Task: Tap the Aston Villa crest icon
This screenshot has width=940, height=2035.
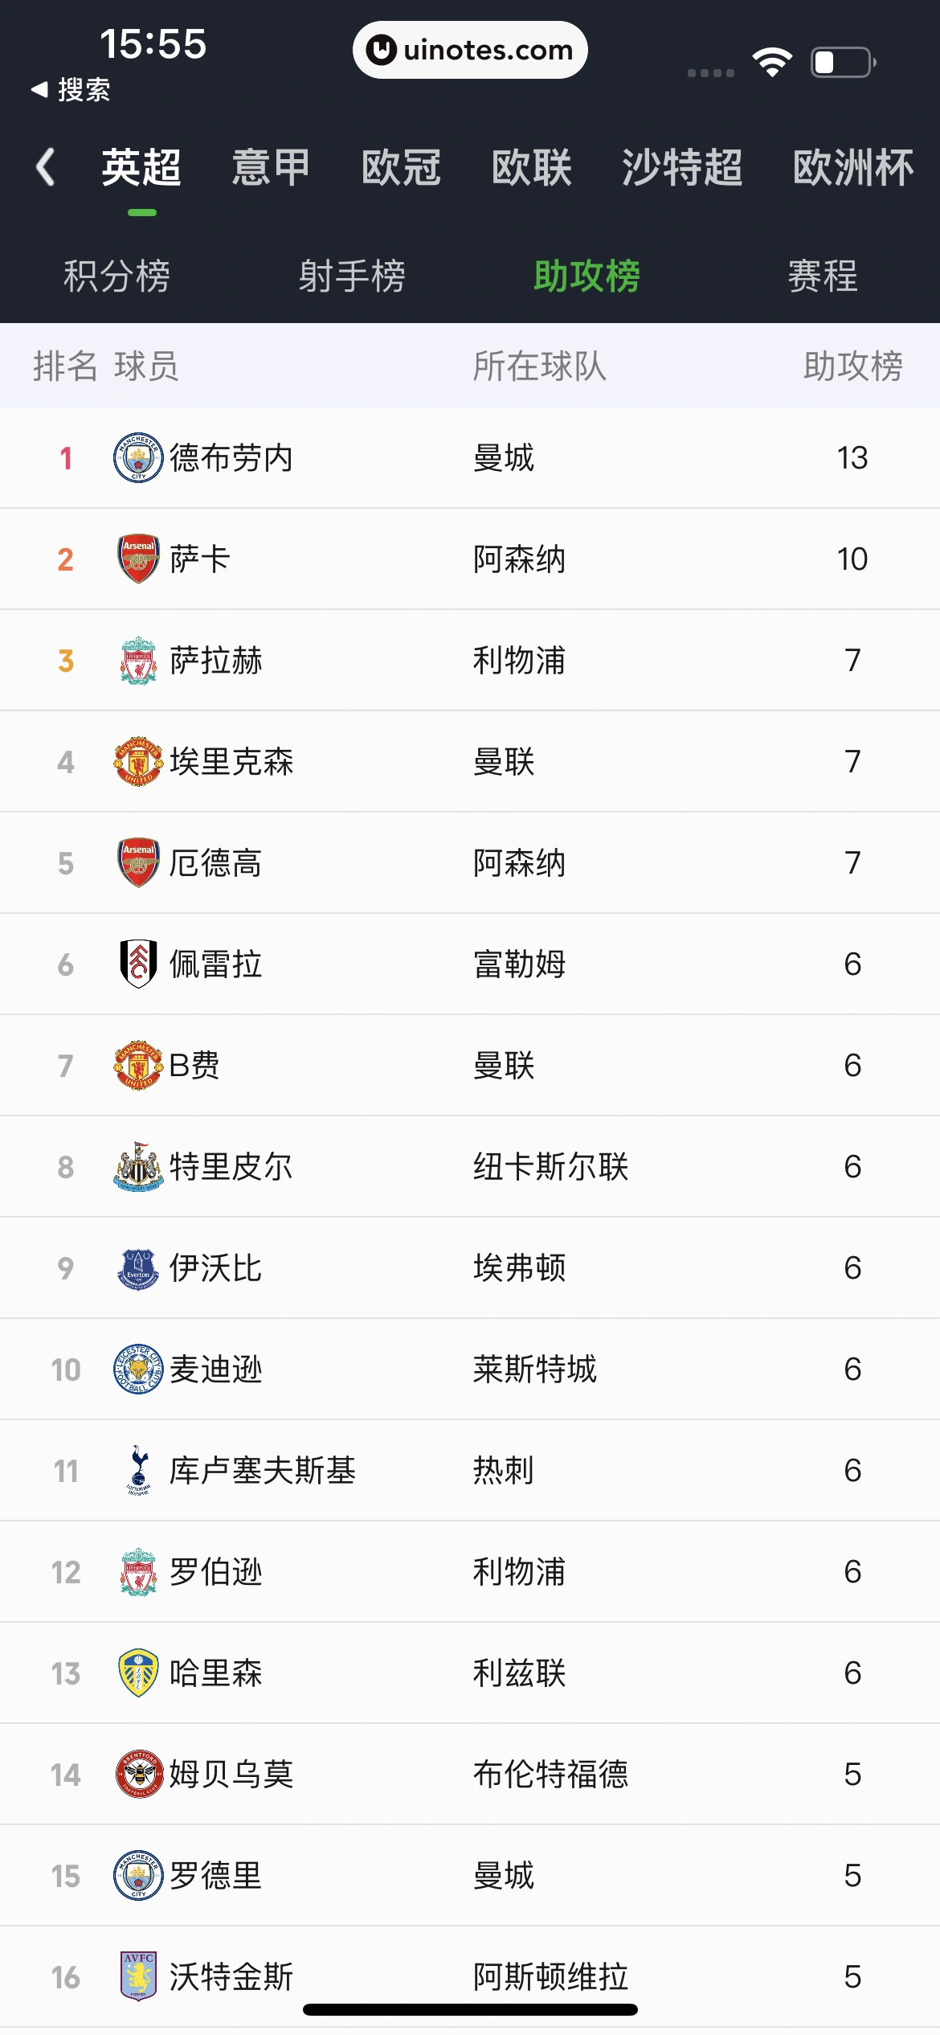Action: tap(138, 1976)
